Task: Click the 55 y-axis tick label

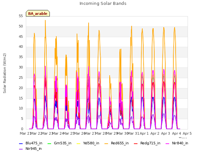Action: coord(21,16)
